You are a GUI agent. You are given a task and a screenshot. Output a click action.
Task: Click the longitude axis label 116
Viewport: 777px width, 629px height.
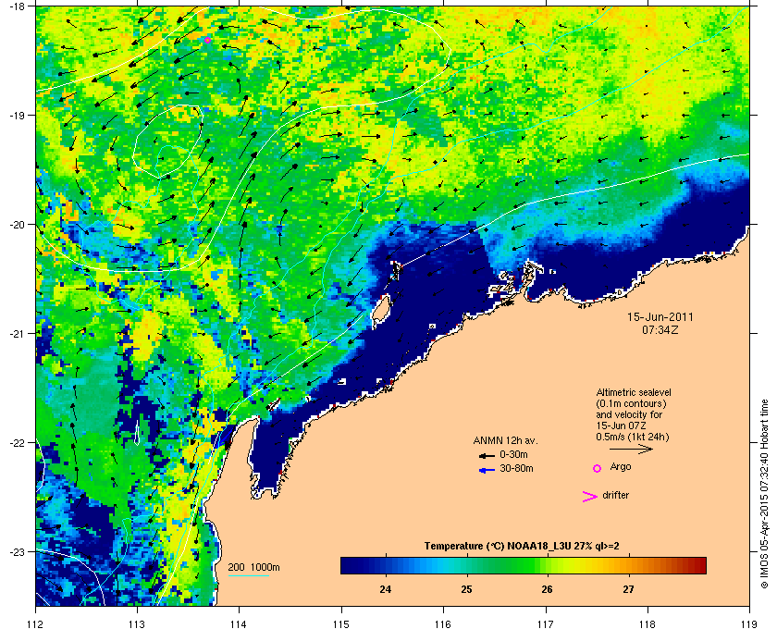coord(443,623)
